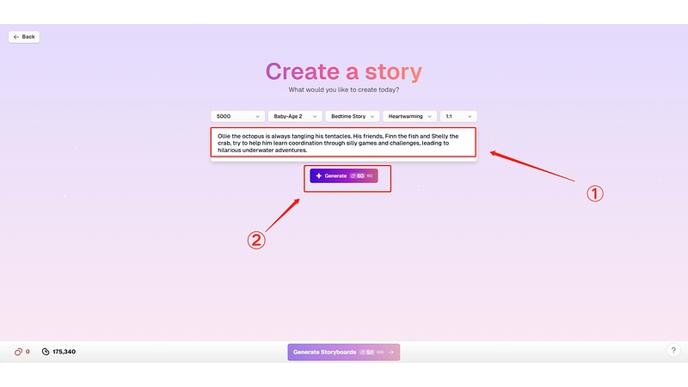Click the right arrow on Generate Storyboards

click(x=391, y=352)
